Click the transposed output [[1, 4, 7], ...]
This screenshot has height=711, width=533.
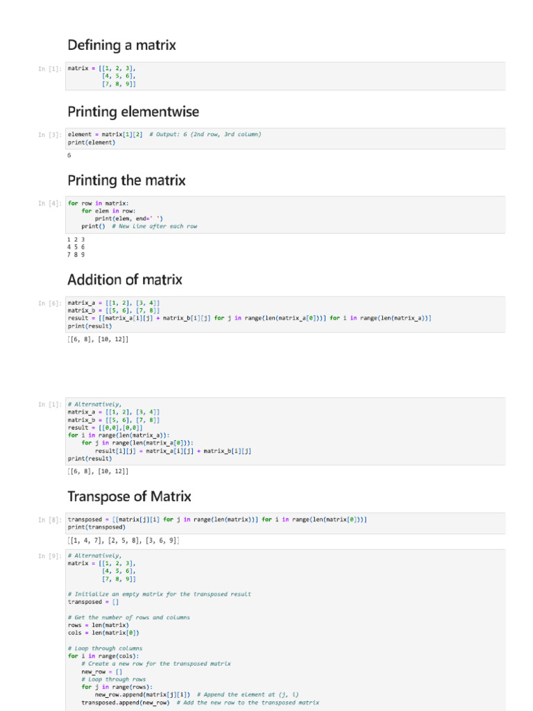pyautogui.click(x=124, y=540)
